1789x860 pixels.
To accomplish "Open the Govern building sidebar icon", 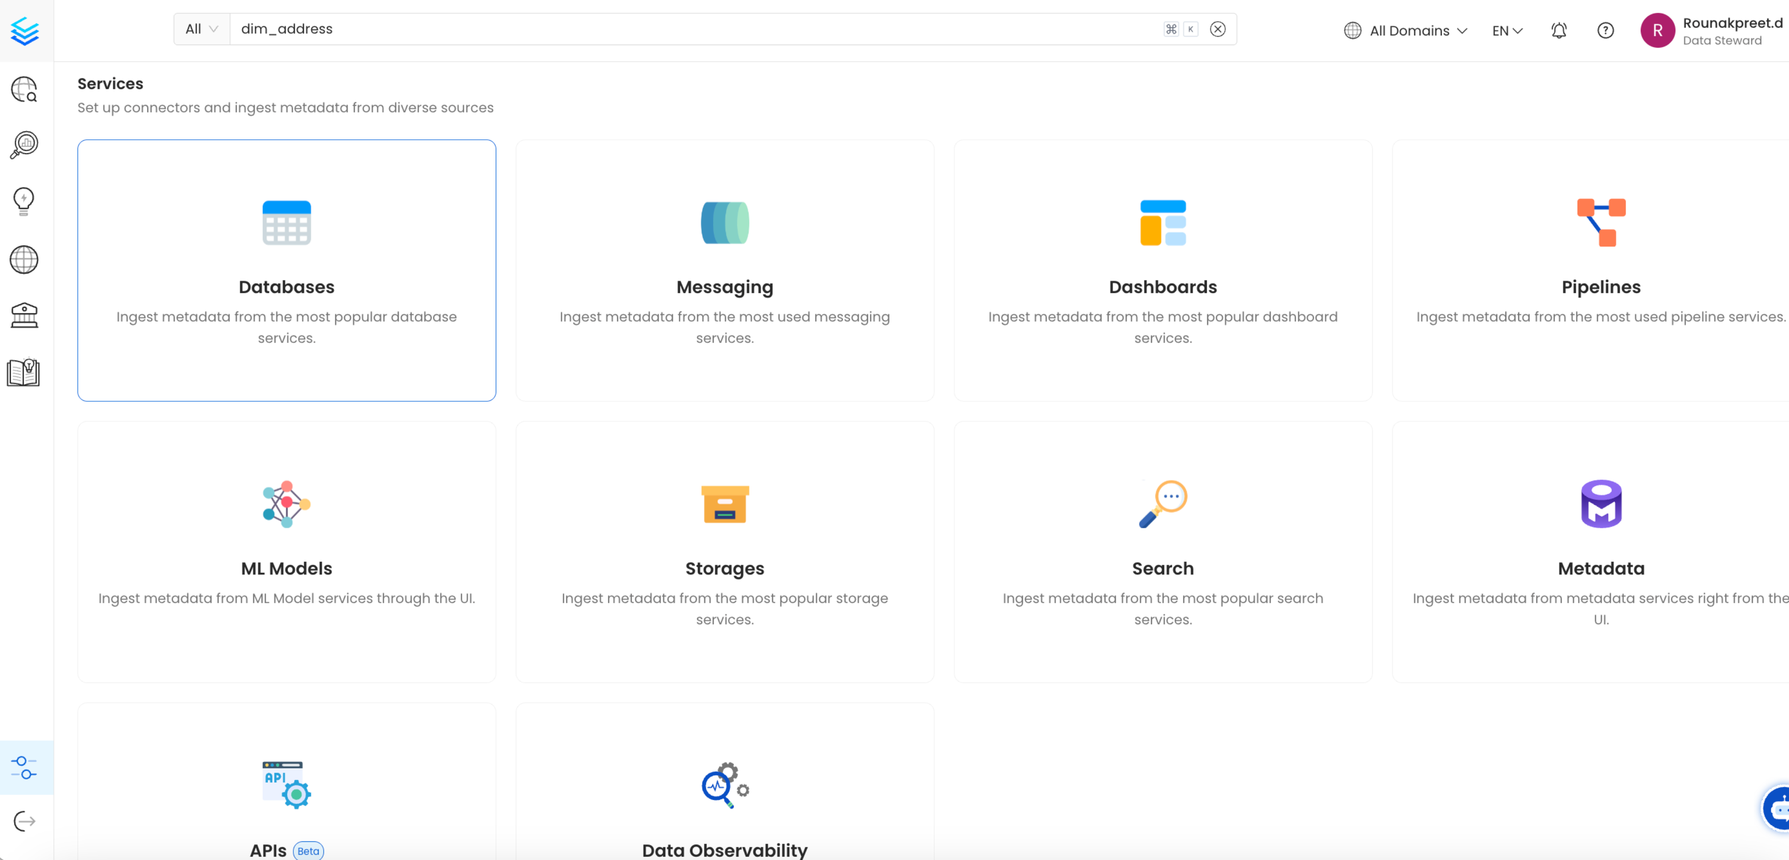I will click(24, 315).
